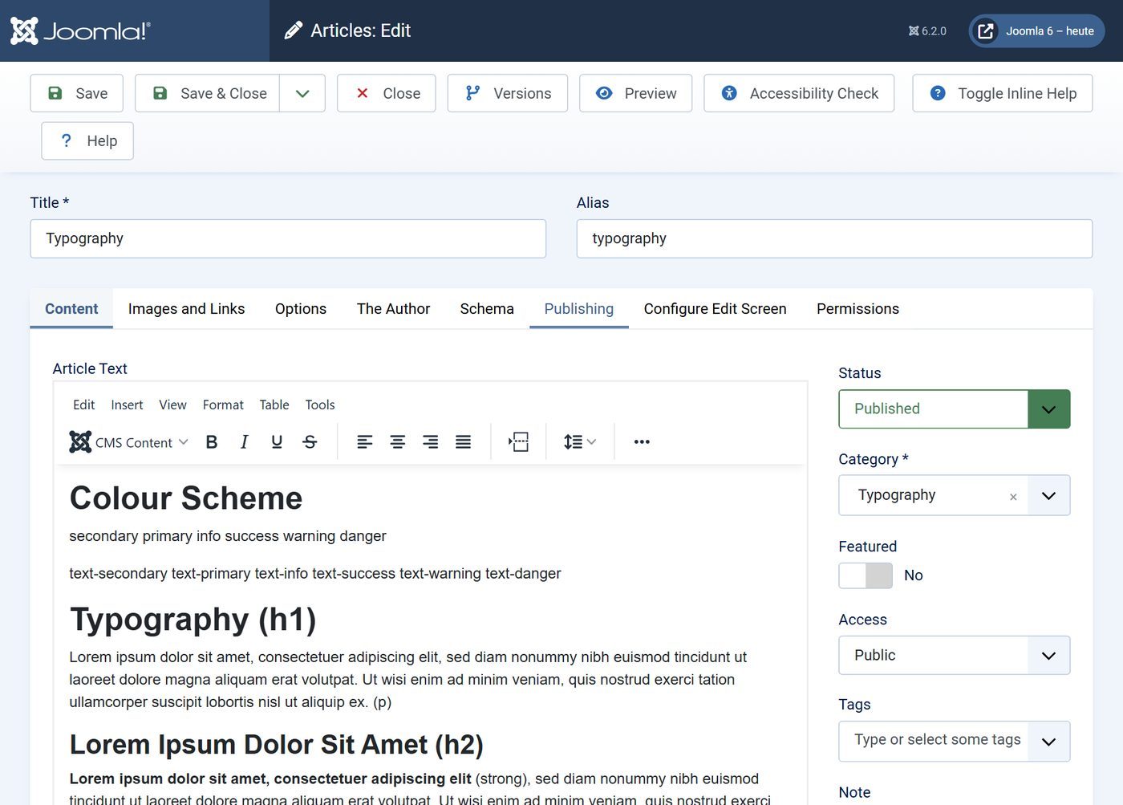Click Toggle Inline Help button
This screenshot has height=805, width=1123.
click(1003, 93)
